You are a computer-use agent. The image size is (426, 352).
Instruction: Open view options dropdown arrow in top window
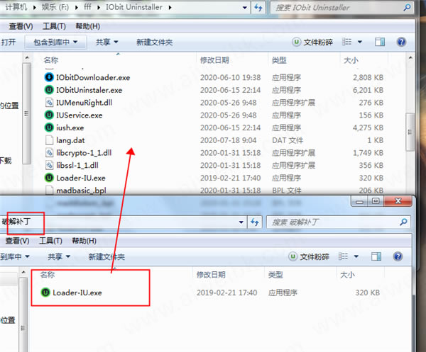point(360,42)
